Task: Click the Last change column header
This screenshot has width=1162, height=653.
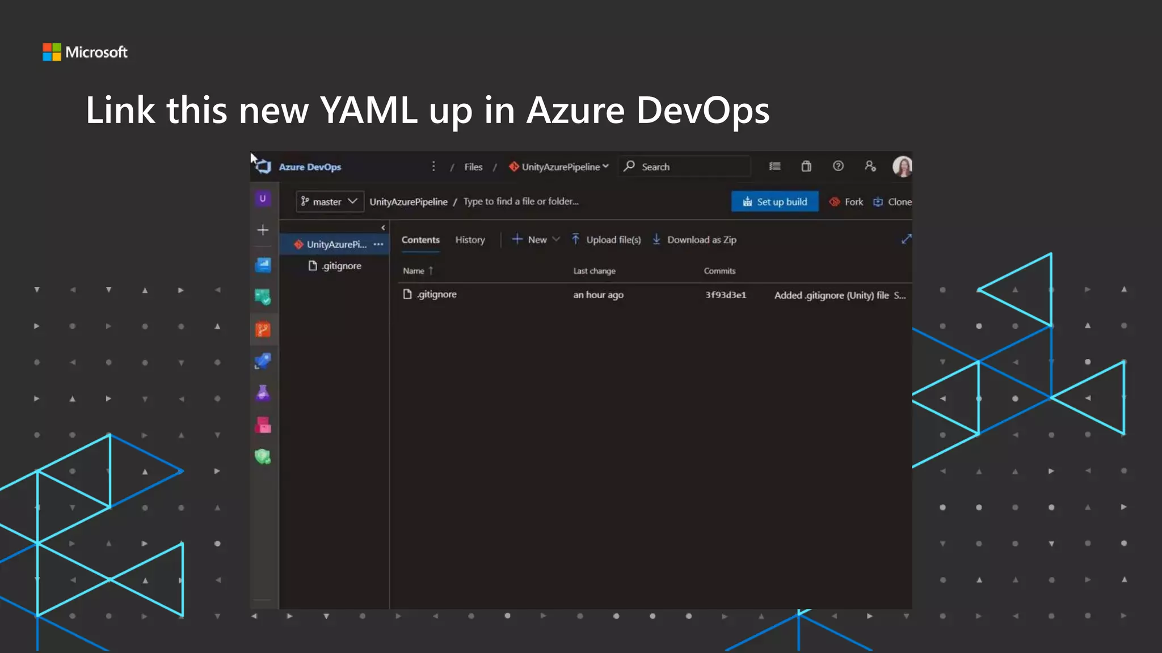Action: [x=594, y=271]
